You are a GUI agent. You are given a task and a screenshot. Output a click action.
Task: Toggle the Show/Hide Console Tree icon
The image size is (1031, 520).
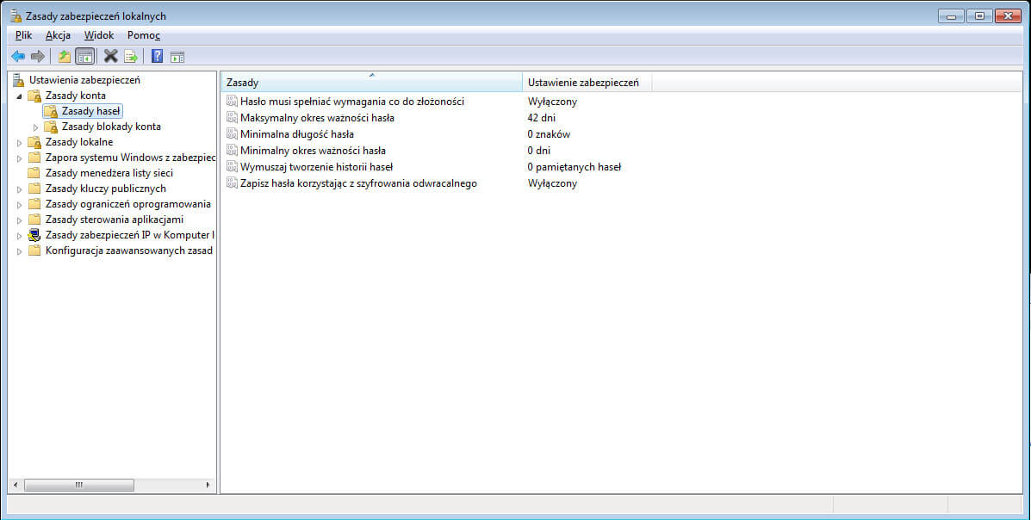pos(84,57)
